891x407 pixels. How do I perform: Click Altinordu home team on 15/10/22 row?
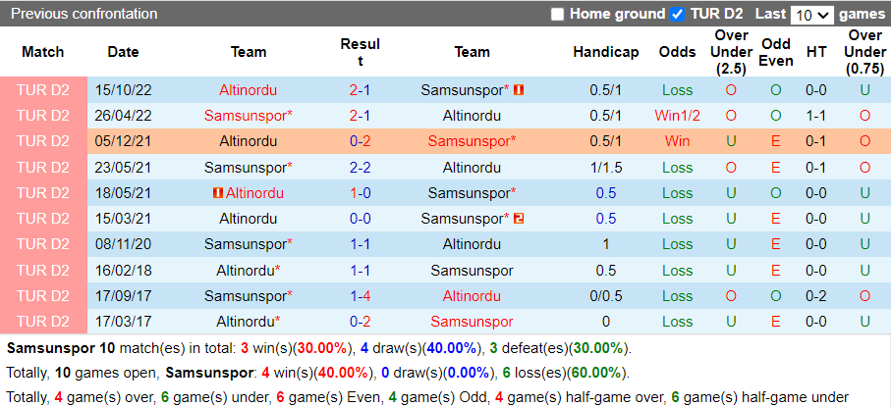(x=249, y=89)
